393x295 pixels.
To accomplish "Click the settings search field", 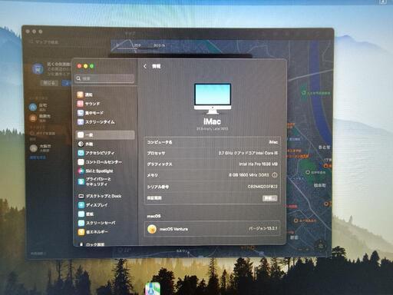I will 105,78.
